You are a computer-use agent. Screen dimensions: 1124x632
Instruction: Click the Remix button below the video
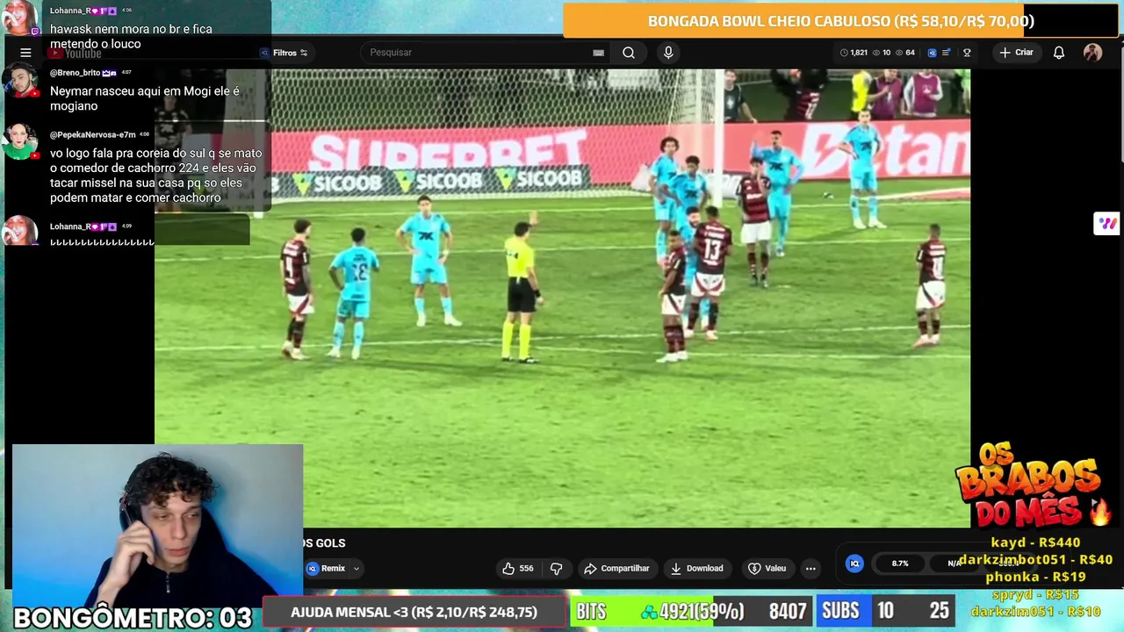327,568
